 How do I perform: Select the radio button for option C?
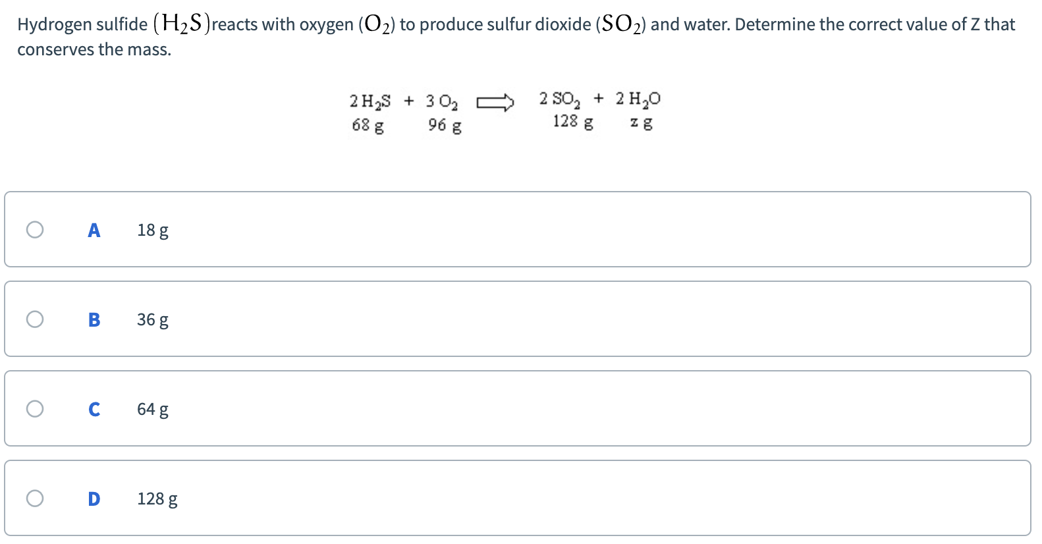[34, 408]
